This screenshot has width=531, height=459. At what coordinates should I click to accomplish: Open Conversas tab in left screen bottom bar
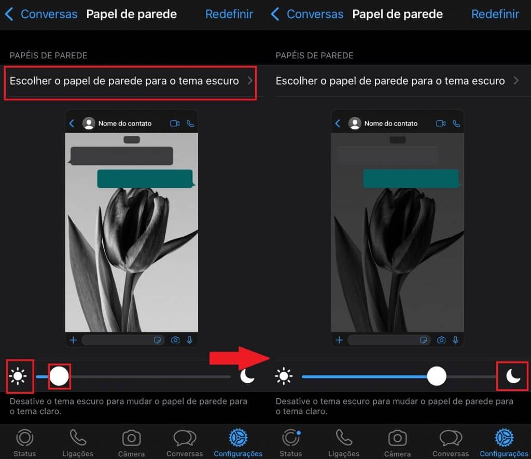[x=185, y=443]
